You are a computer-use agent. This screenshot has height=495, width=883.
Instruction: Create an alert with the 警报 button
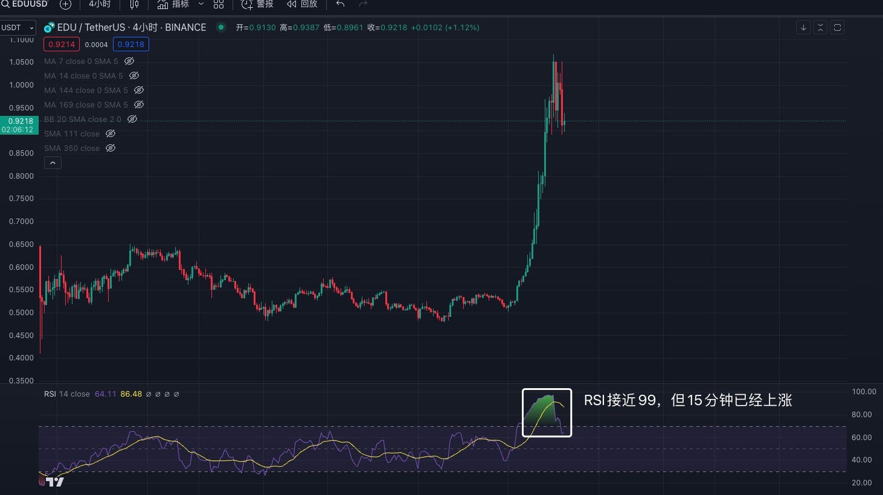click(257, 4)
